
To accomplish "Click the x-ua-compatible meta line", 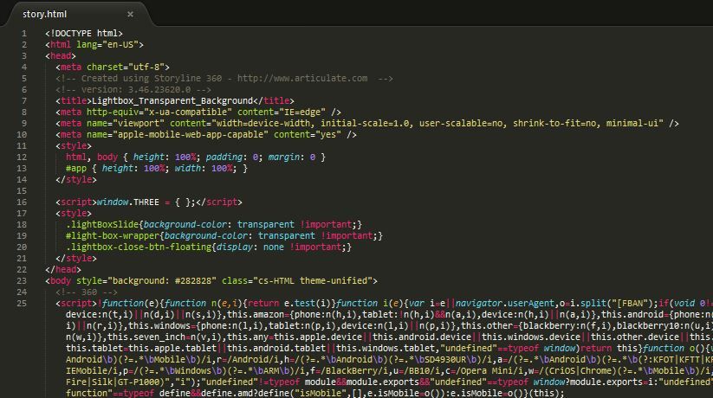I will (198, 112).
